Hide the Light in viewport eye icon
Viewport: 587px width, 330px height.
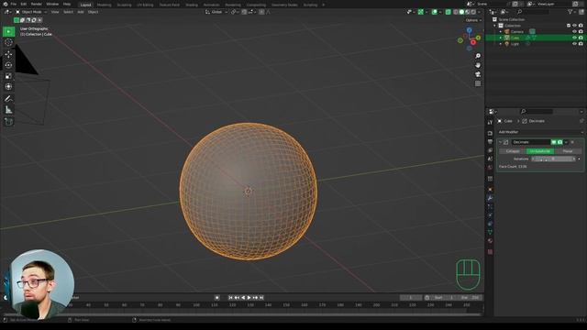tap(575, 44)
